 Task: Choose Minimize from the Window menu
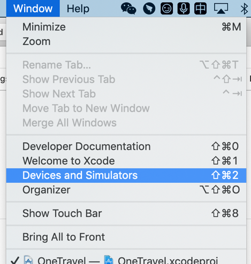point(126,27)
